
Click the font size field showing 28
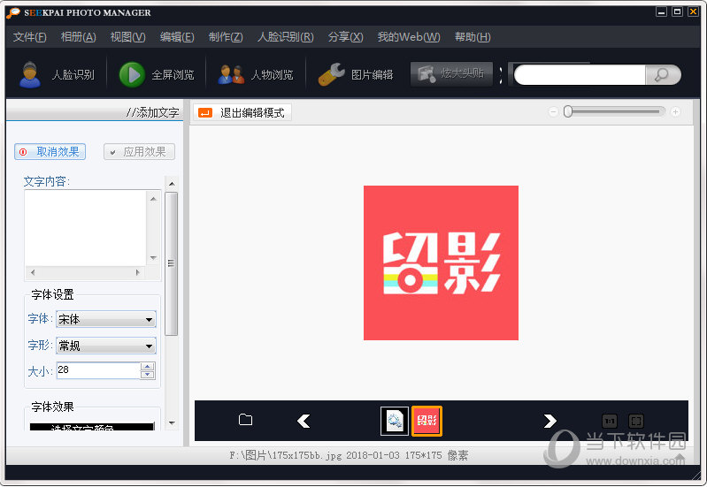click(x=98, y=370)
